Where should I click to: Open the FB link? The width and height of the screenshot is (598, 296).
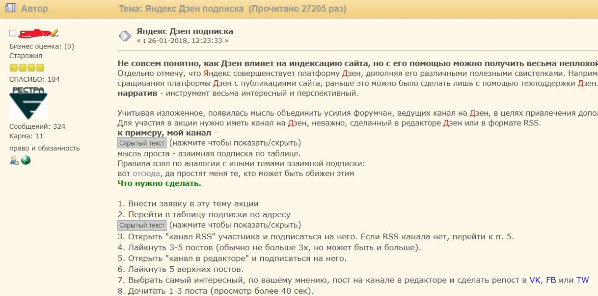[x=551, y=280]
